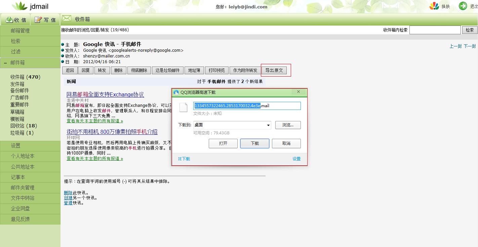Collapse the 邮件箱 section

coord(30,63)
